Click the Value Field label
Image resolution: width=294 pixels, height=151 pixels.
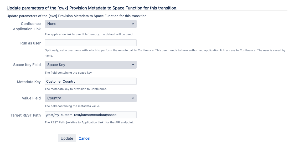coord(31,98)
